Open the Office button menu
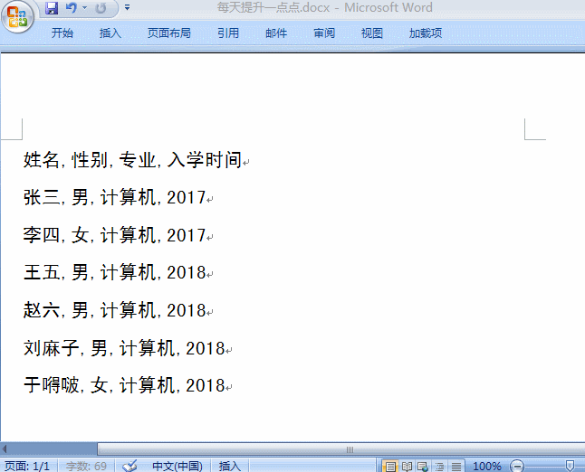 point(17,17)
